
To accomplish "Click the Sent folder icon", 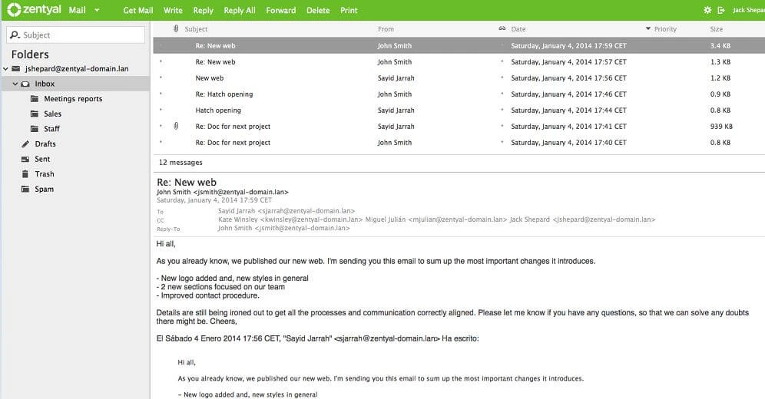I will point(25,159).
